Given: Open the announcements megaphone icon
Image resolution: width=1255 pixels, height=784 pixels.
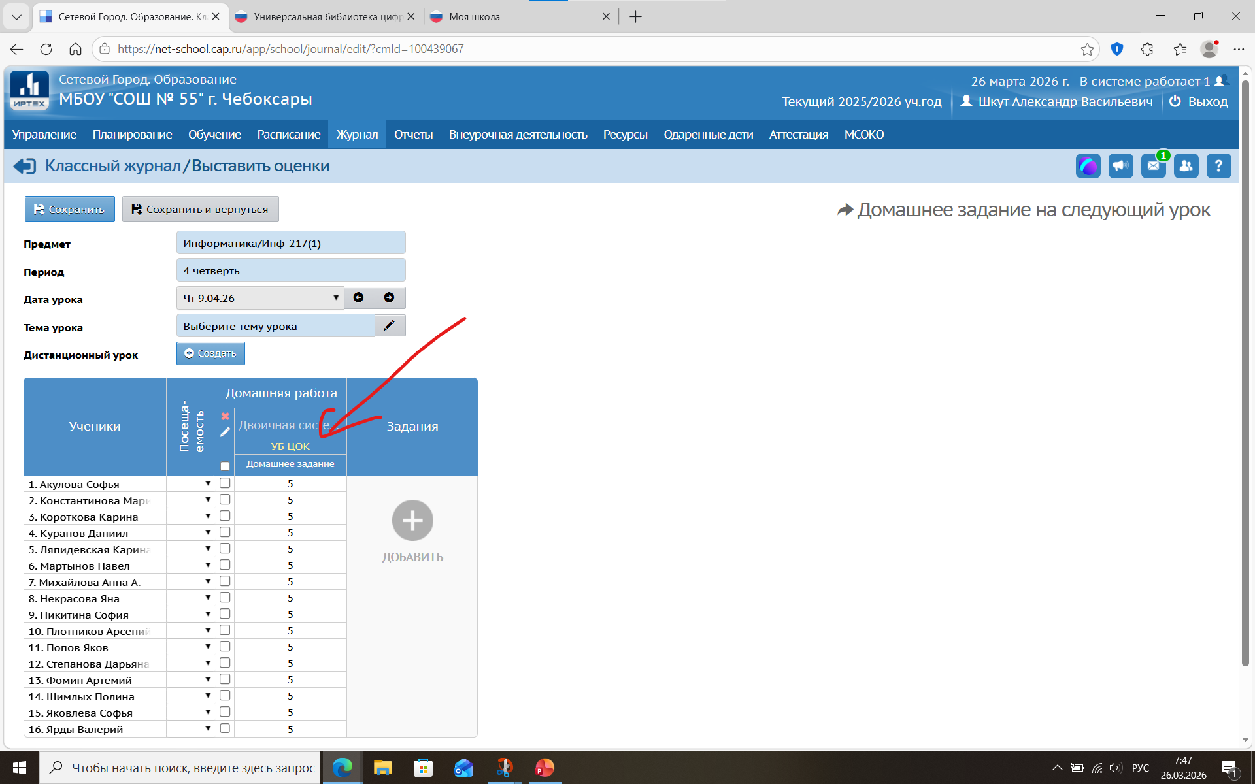Looking at the screenshot, I should click(1120, 166).
